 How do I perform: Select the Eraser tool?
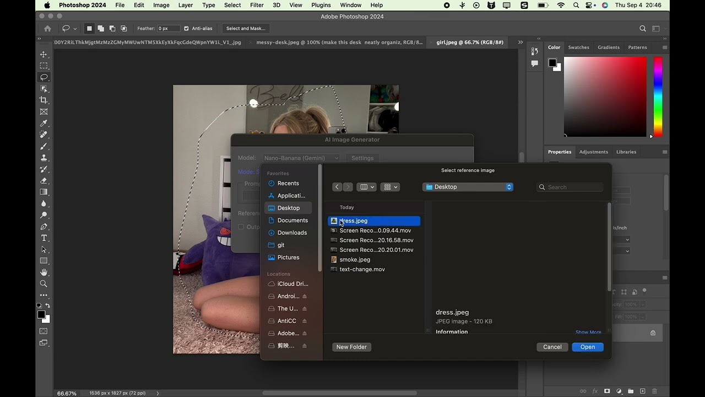pyautogui.click(x=44, y=180)
